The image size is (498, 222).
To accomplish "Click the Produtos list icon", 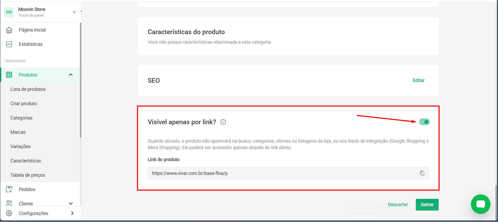I will (x=9, y=75).
